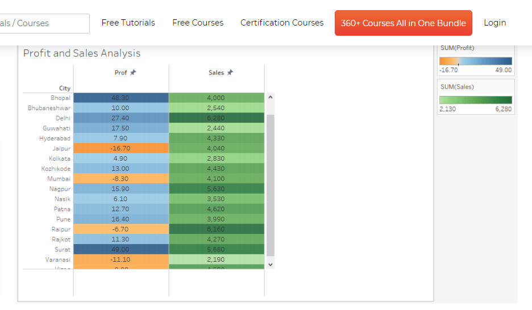Click the Surat profit cell 49.00

(121, 249)
